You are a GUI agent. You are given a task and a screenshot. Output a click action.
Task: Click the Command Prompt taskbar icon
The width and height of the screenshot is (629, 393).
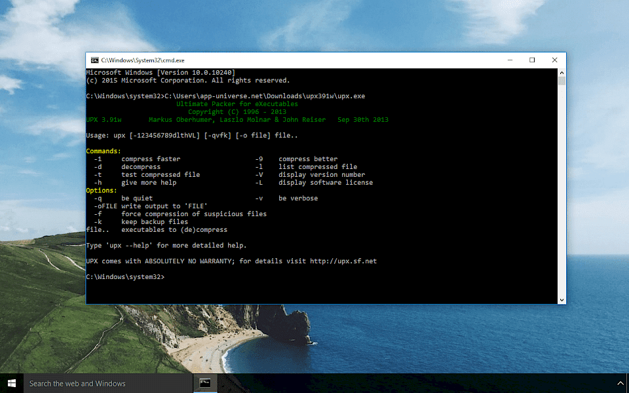(x=205, y=383)
